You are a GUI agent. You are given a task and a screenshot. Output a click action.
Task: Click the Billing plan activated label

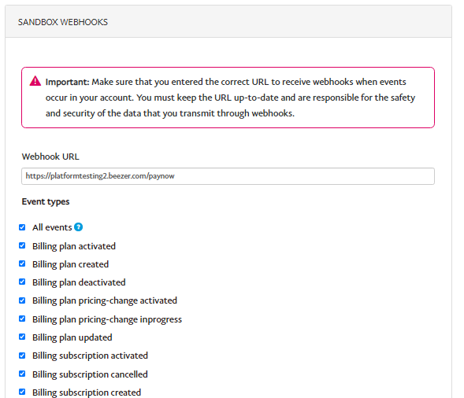(x=74, y=246)
